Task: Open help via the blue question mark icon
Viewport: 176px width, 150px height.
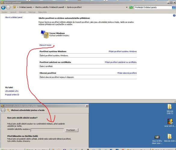Action: [x=174, y=15]
